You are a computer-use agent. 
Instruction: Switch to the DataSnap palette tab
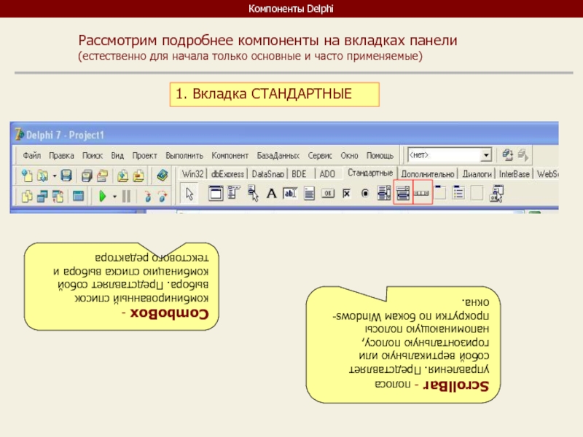[267, 173]
